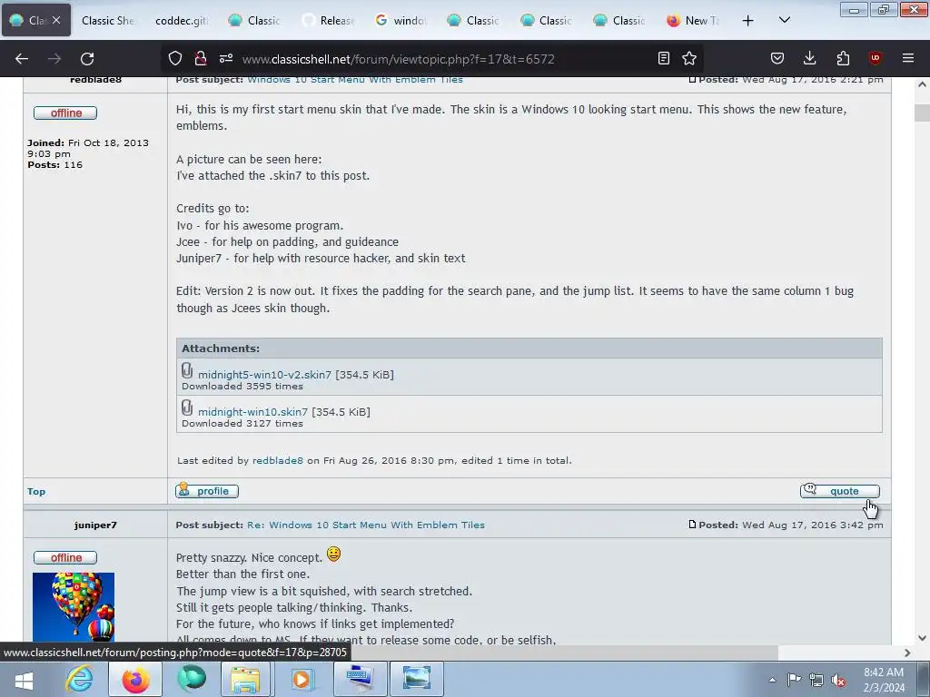Screen dimensions: 930x697
Task: Switch to the Google 'windo' search tab
Action: pyautogui.click(x=401, y=20)
